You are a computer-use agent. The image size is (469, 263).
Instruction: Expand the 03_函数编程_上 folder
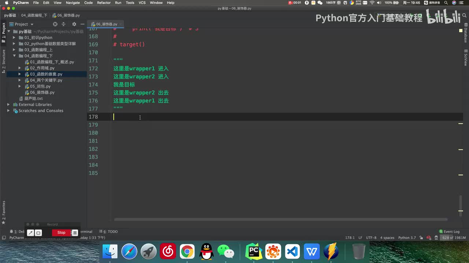click(x=14, y=50)
